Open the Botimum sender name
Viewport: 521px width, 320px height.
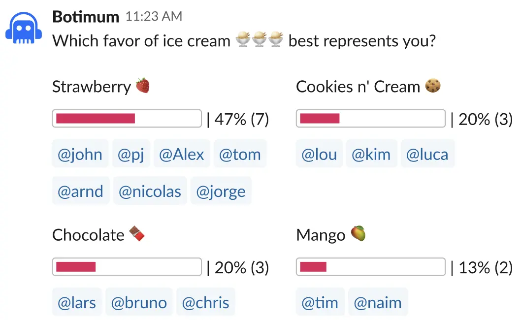tap(86, 17)
